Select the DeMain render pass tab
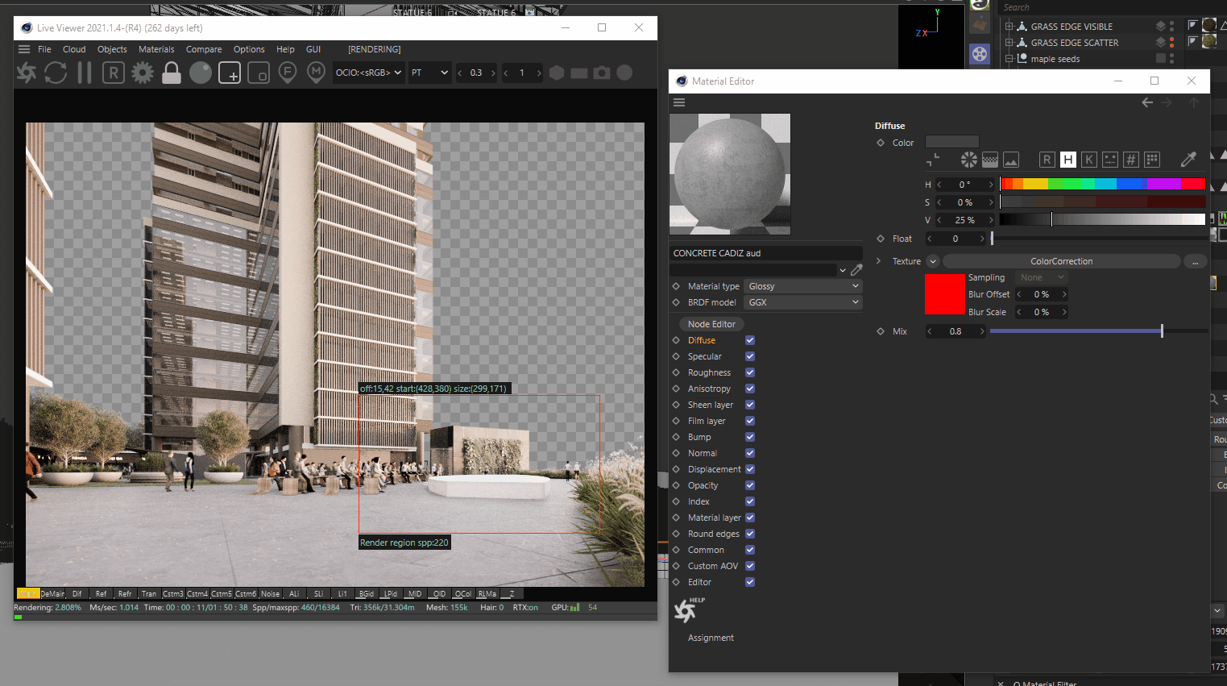The image size is (1227, 686). (52, 593)
